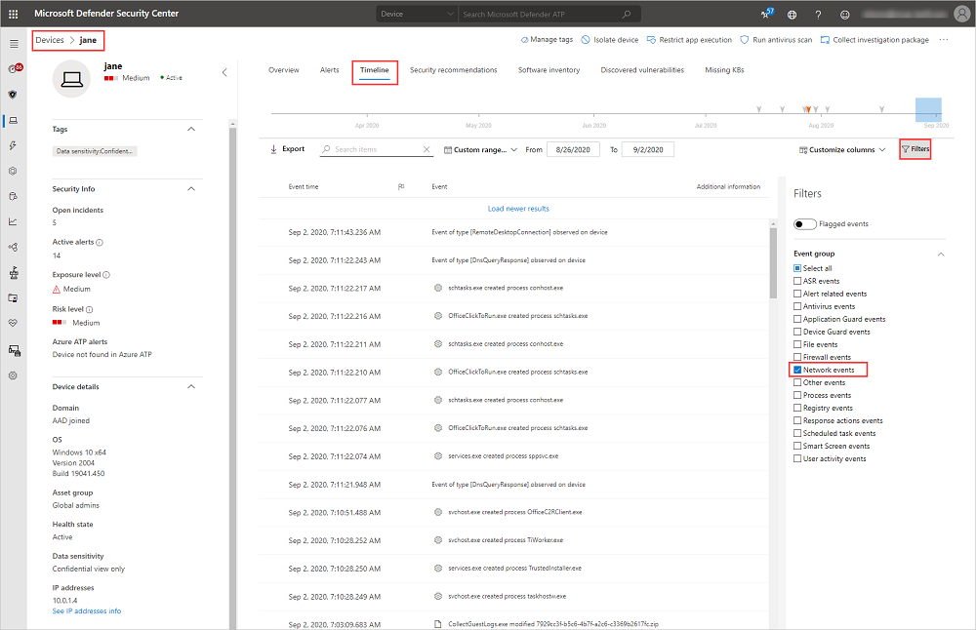Open the Missing KBs tab

pyautogui.click(x=724, y=70)
